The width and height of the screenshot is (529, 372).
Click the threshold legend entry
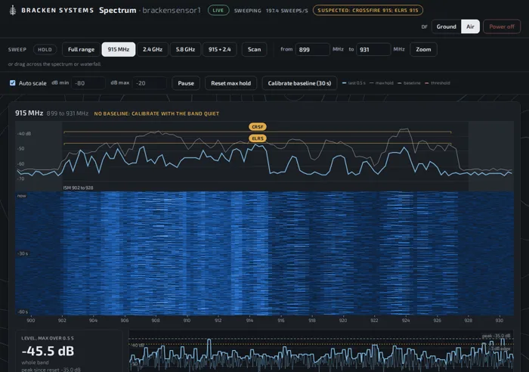point(438,83)
